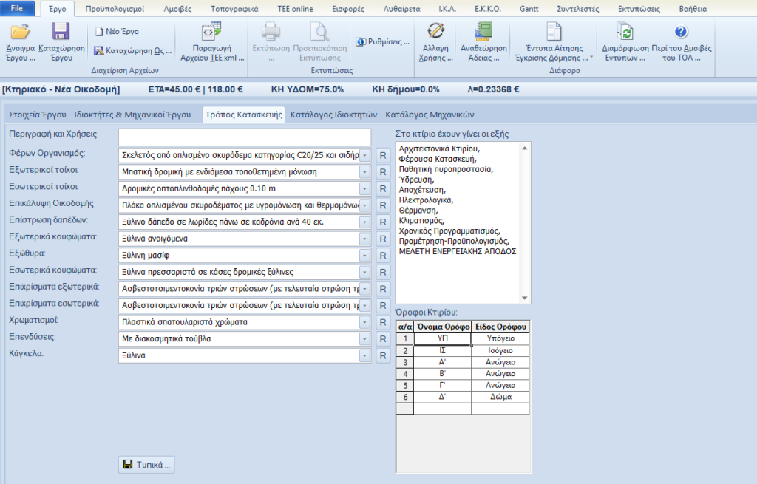Select the Ισόγειο cell in floors table
The width and height of the screenshot is (757, 484).
(500, 350)
